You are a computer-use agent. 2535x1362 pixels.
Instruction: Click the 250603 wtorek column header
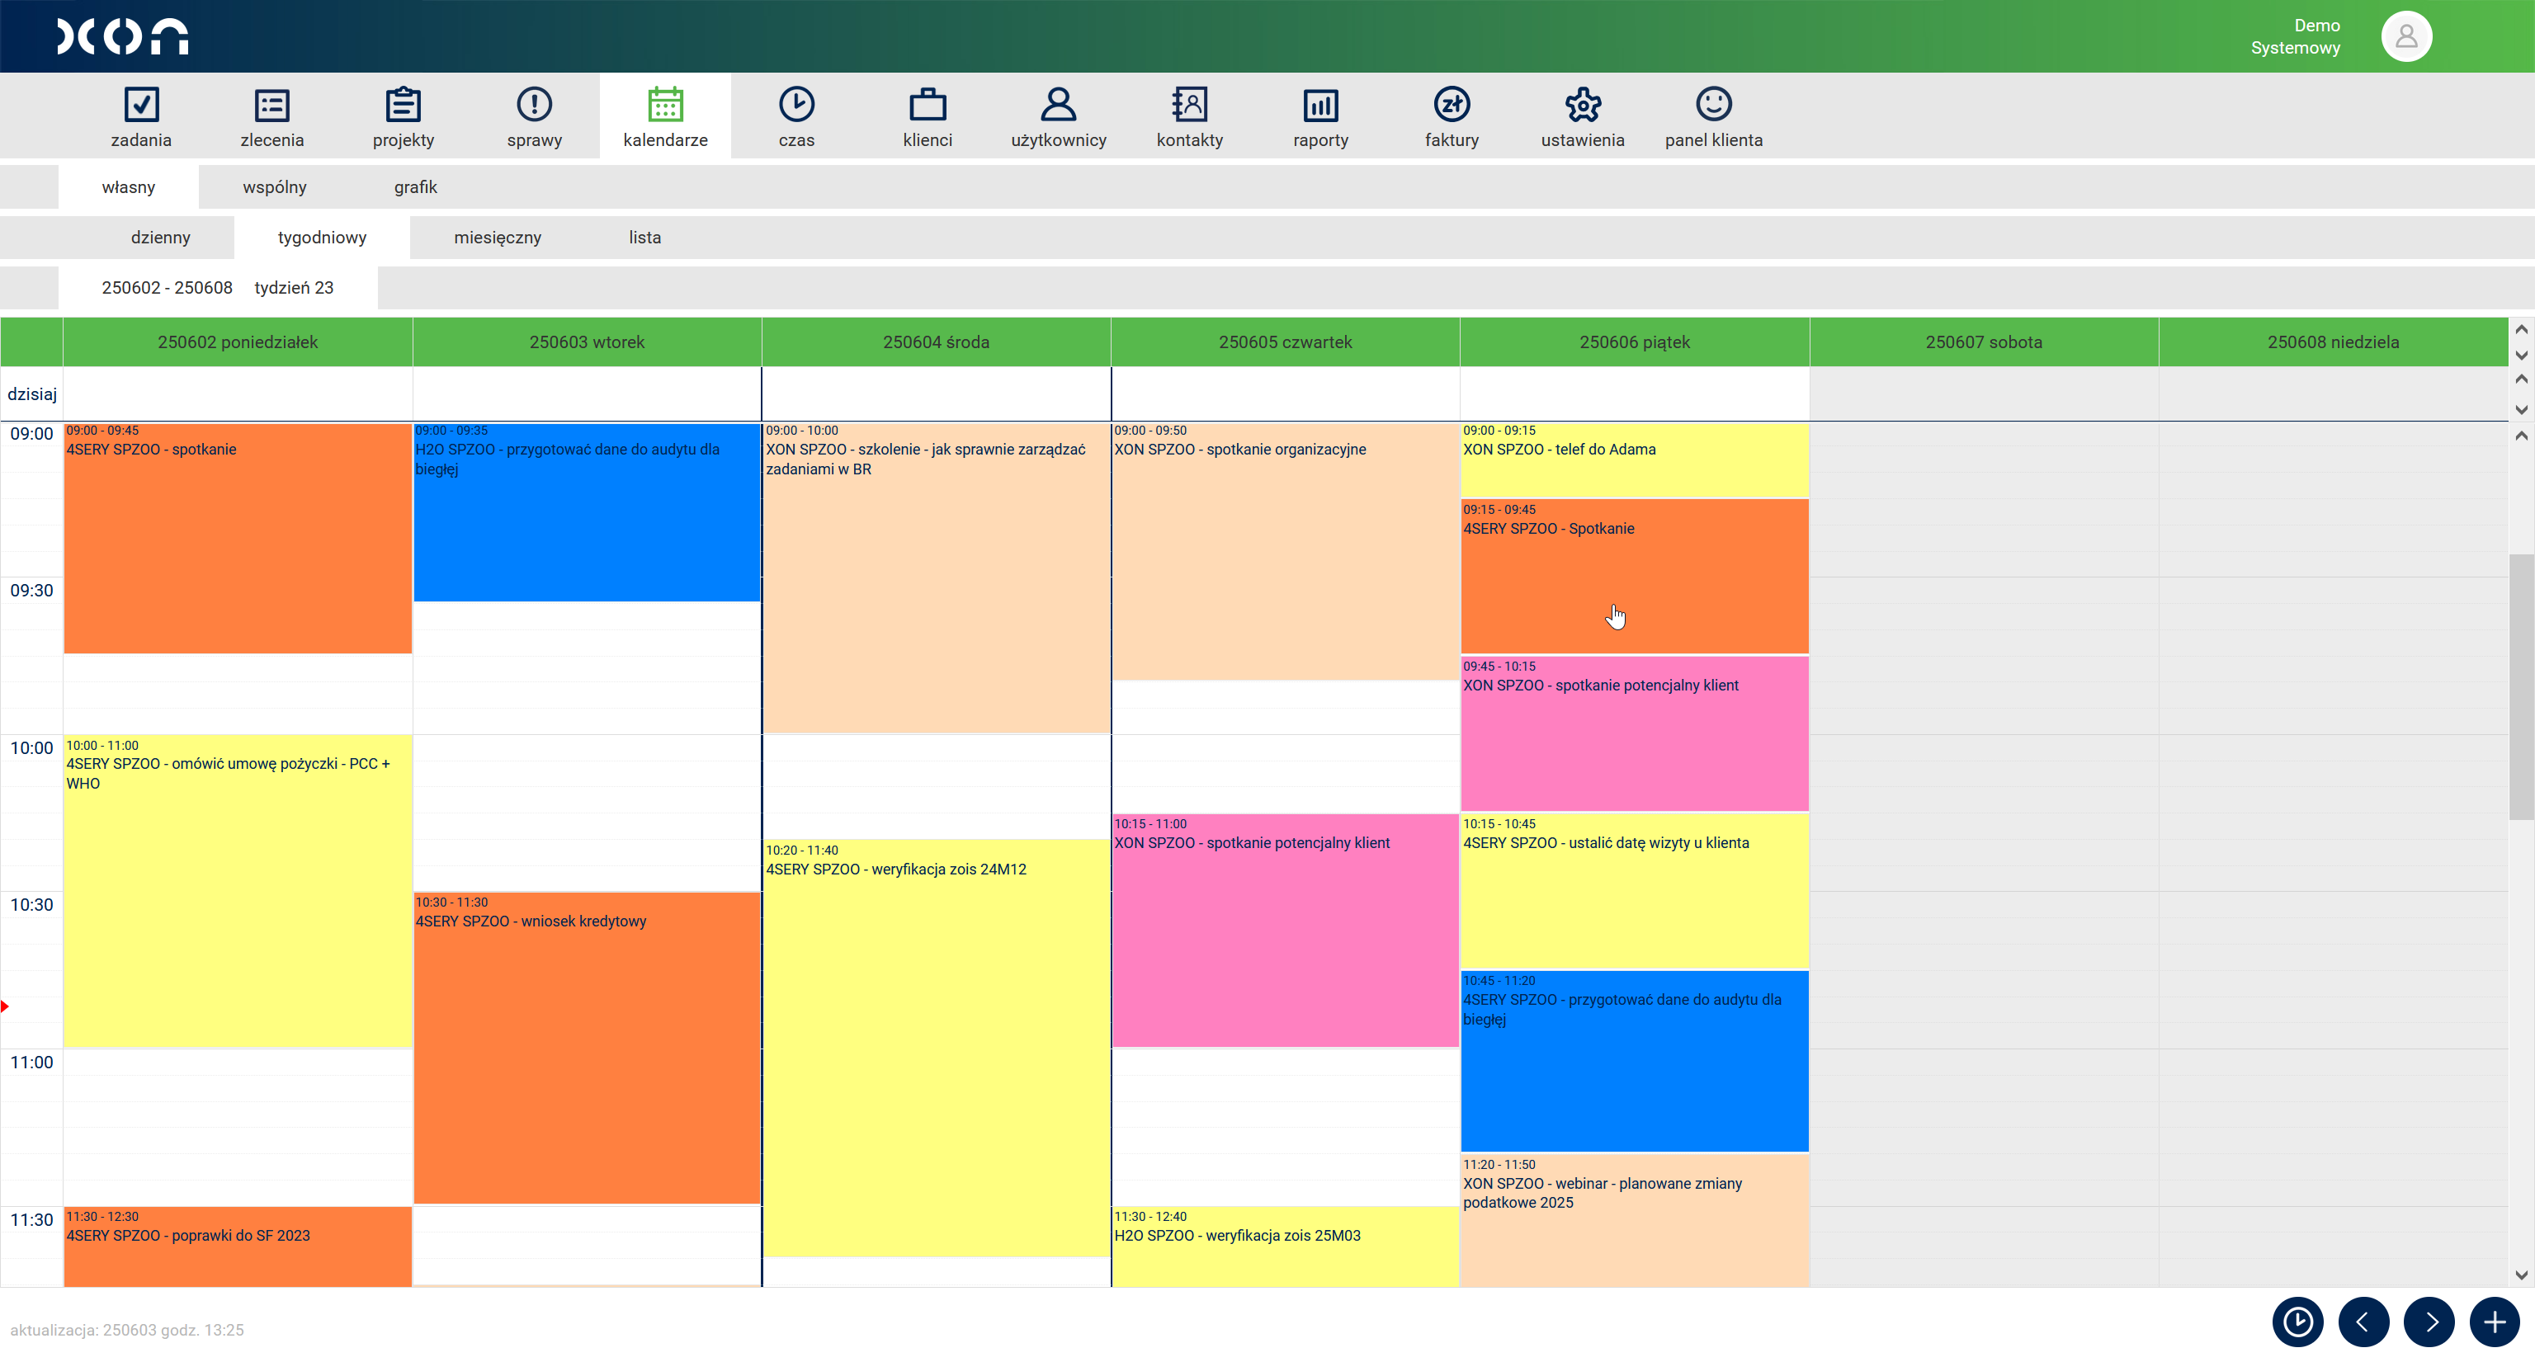(x=587, y=342)
